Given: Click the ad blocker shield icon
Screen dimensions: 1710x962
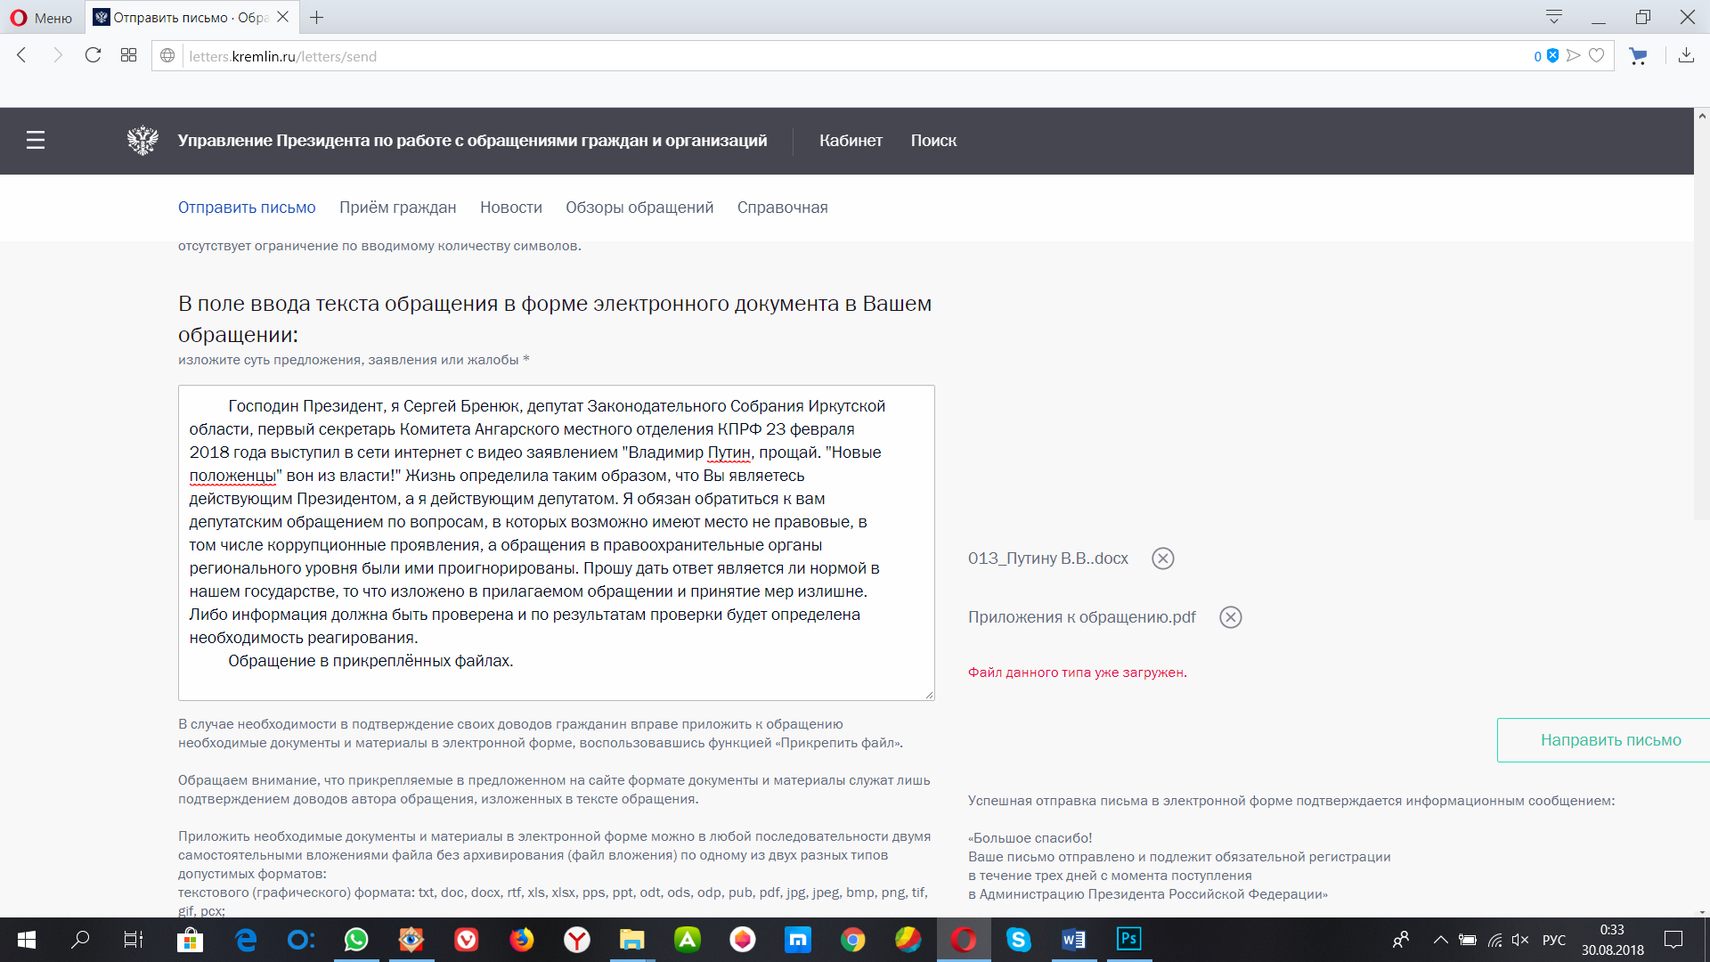Looking at the screenshot, I should click(1552, 55).
